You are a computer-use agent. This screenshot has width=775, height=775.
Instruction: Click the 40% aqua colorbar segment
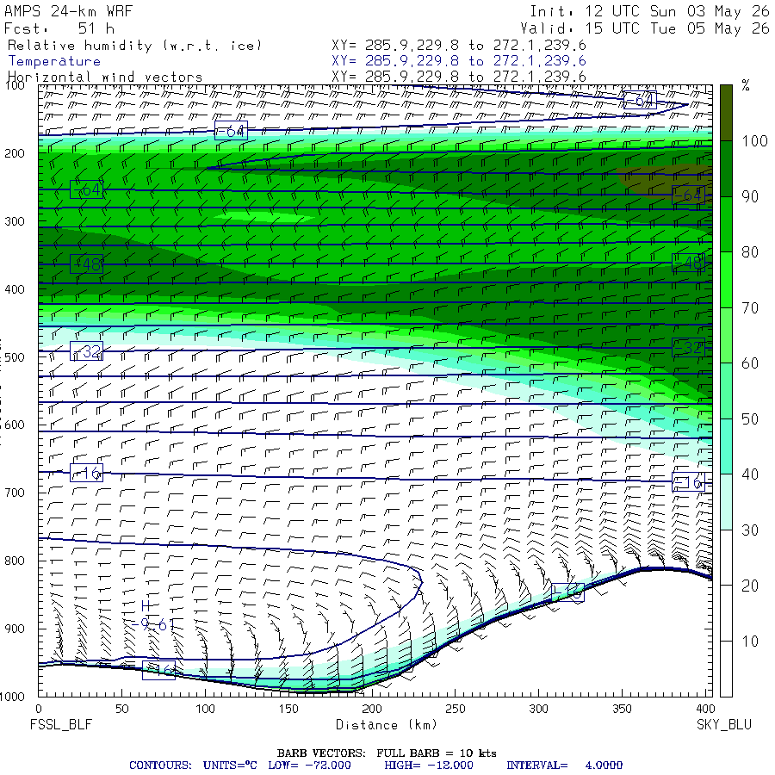(x=726, y=446)
